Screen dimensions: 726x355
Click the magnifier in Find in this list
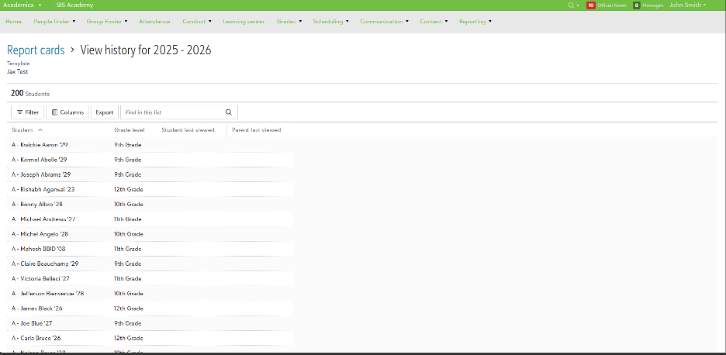pyautogui.click(x=228, y=112)
